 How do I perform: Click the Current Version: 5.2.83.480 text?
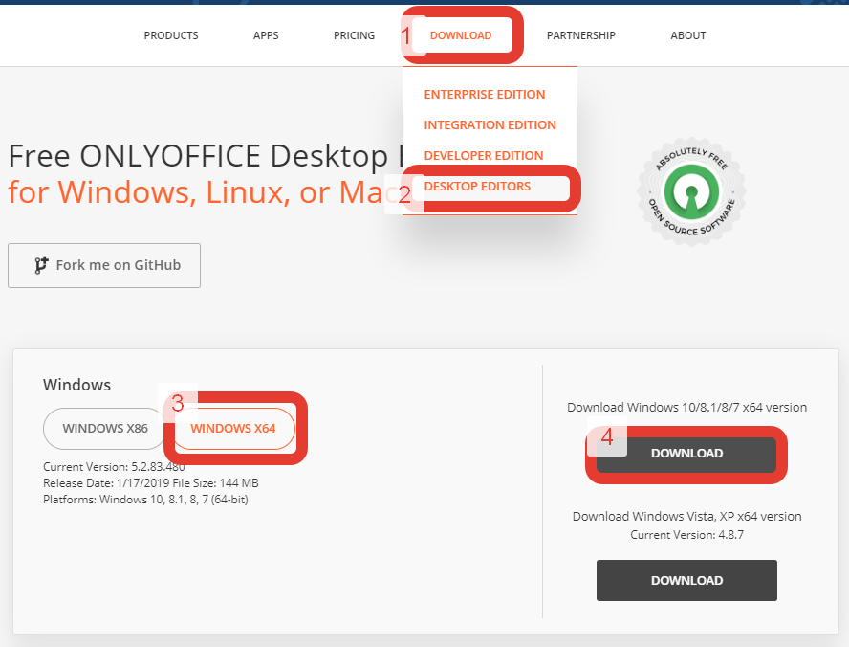coord(114,467)
